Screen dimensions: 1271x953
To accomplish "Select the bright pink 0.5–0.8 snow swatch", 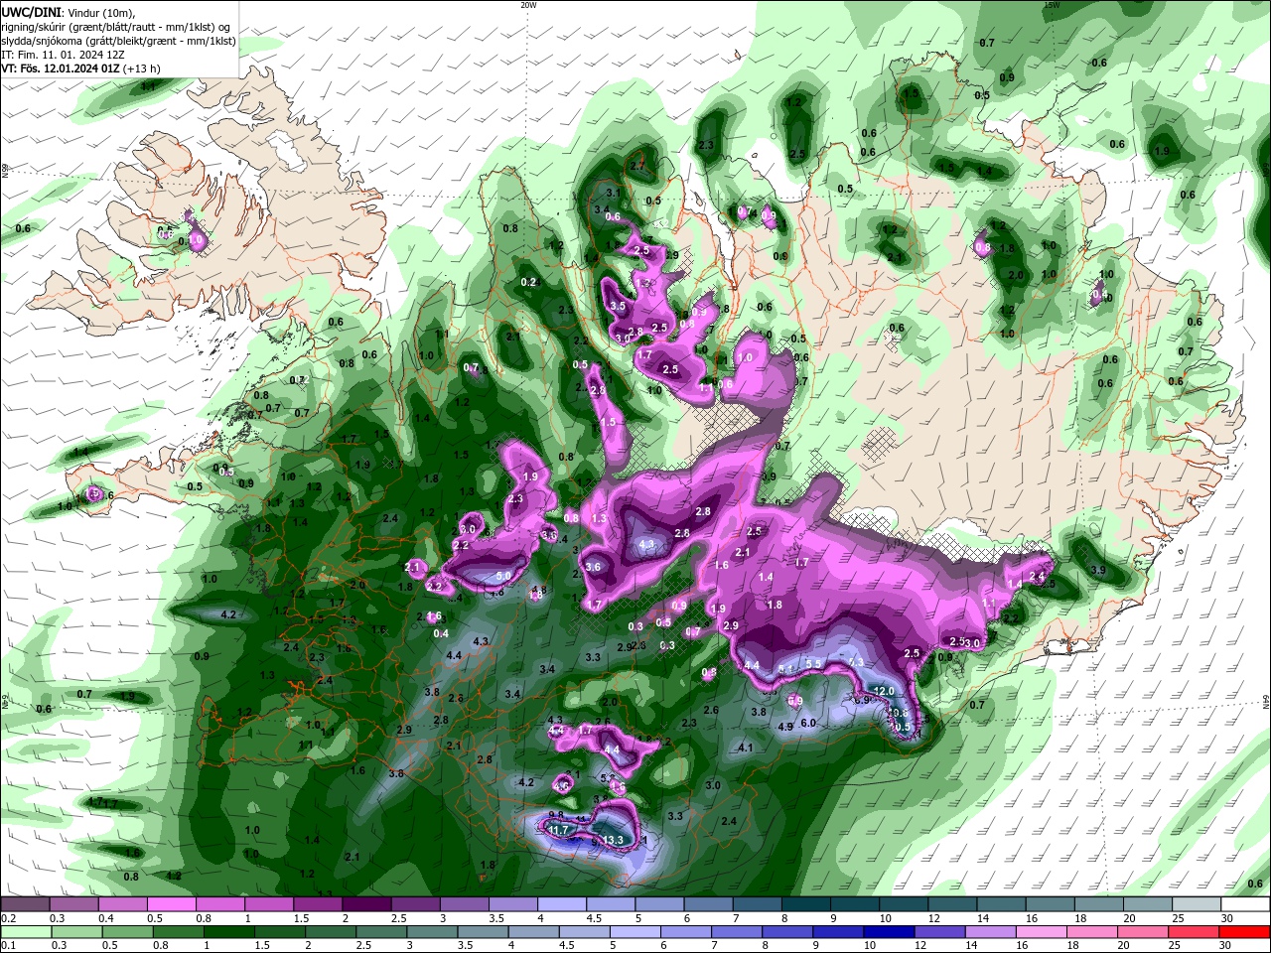I will (171, 904).
